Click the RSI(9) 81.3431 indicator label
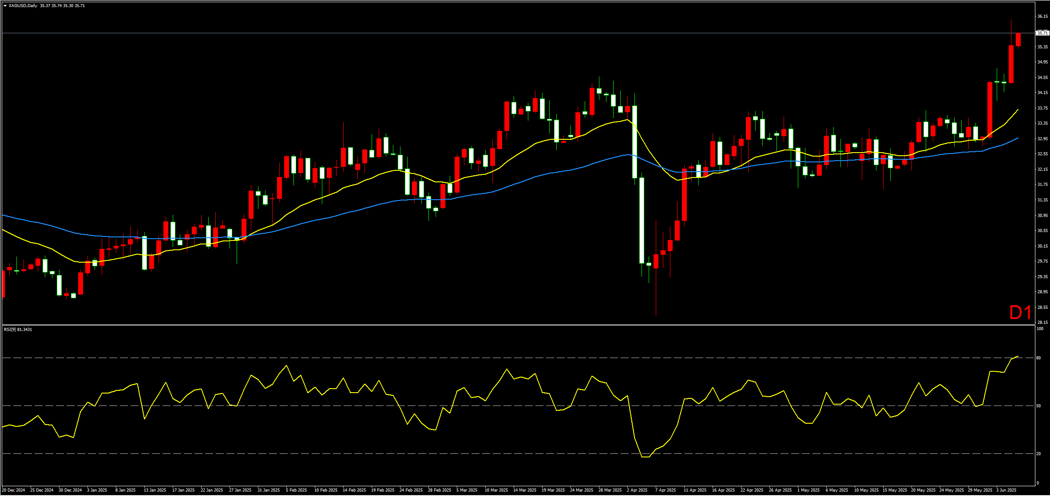Viewport: 1050px width, 496px height. pos(18,330)
